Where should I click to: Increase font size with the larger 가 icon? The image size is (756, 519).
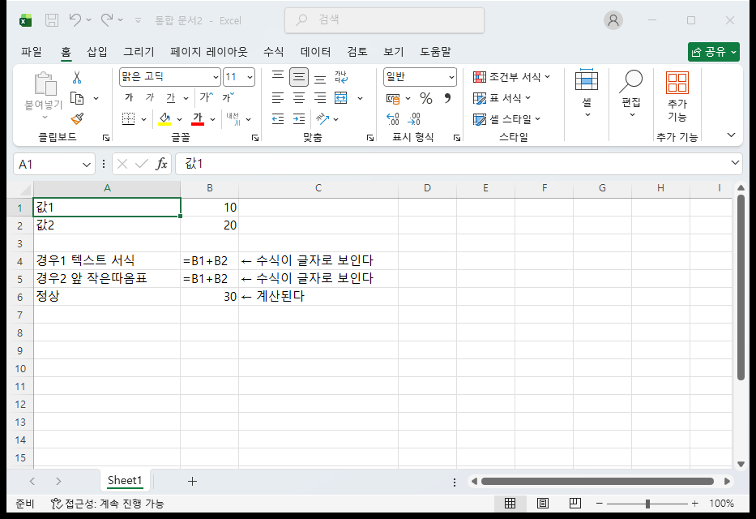click(x=206, y=97)
